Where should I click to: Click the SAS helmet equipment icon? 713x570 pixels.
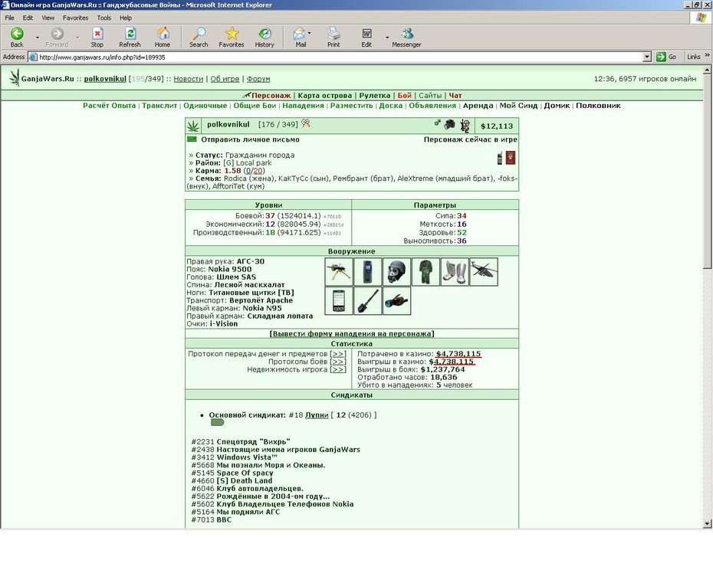(396, 272)
